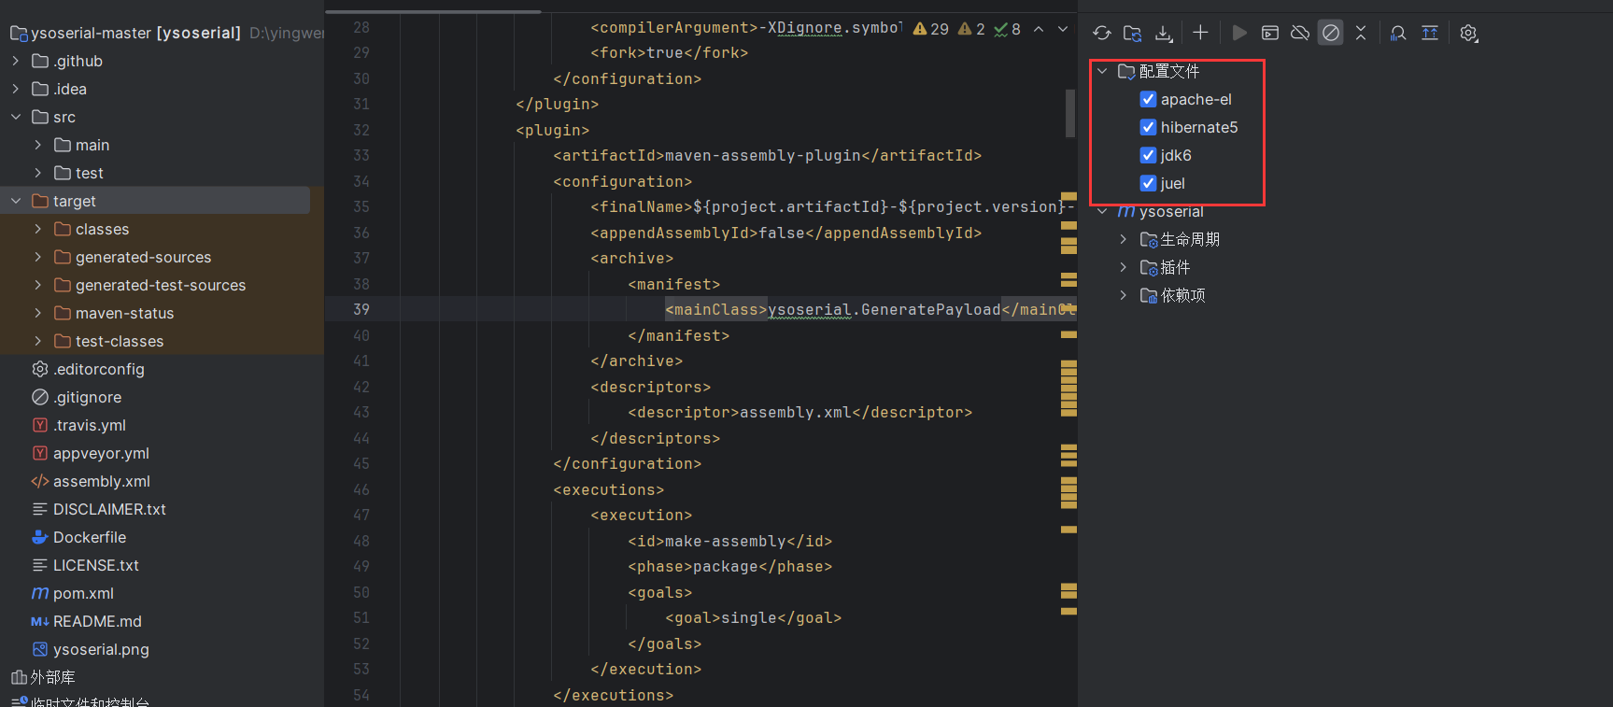The width and height of the screenshot is (1613, 707).
Task: Select the LICENSE.txt file
Action: (x=96, y=565)
